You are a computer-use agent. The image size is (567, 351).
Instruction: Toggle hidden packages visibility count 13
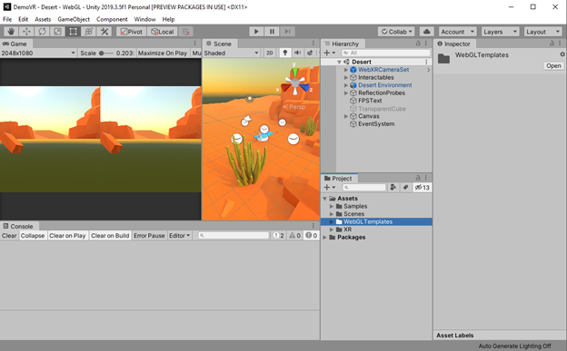[x=422, y=187]
